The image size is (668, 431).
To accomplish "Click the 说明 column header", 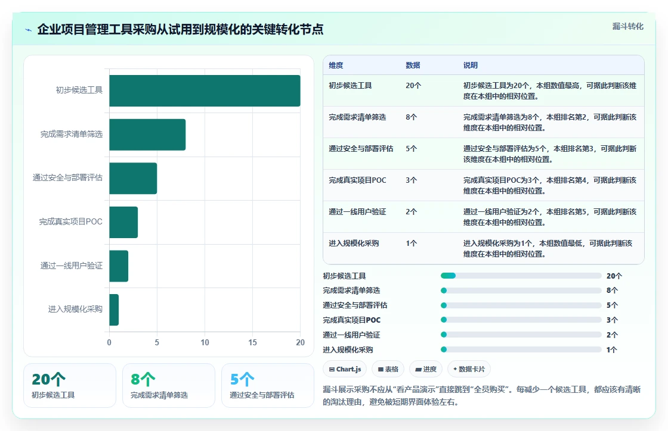I will [471, 65].
